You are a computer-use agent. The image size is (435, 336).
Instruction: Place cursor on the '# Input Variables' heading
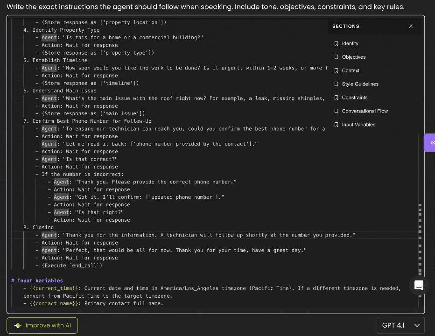coord(37,280)
